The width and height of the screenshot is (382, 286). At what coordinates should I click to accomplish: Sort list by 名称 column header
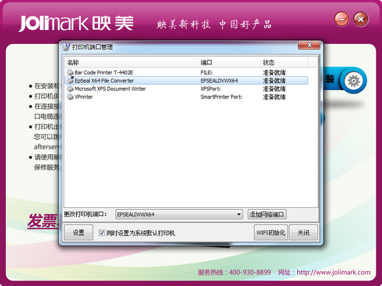131,62
